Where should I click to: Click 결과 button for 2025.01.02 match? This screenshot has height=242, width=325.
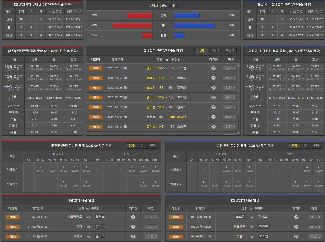pyautogui.click(x=229, y=107)
